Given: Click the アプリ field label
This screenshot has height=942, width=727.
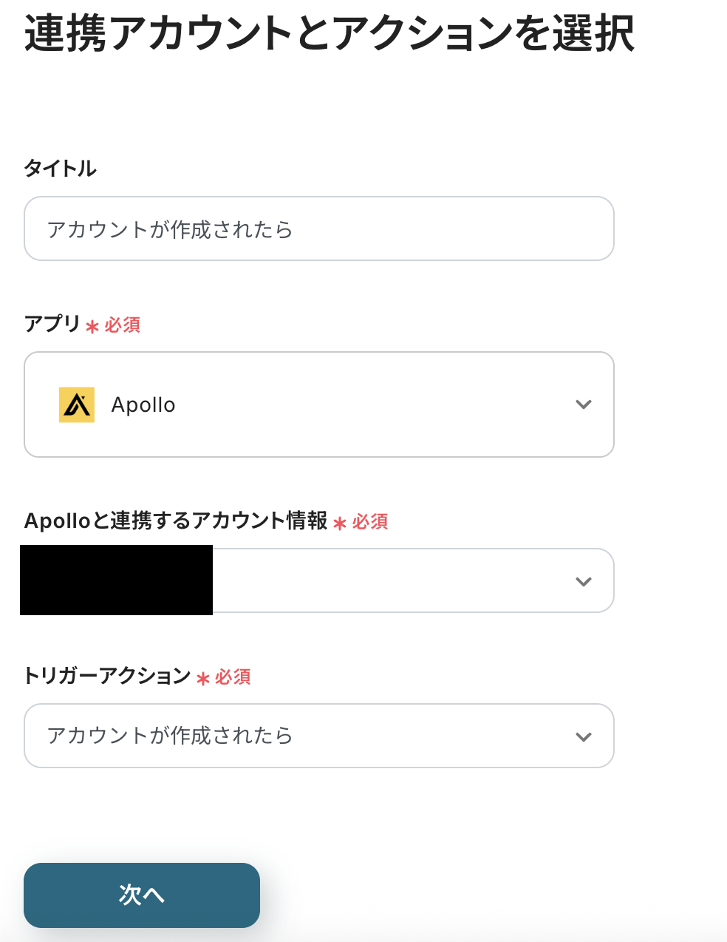Looking at the screenshot, I should [52, 324].
